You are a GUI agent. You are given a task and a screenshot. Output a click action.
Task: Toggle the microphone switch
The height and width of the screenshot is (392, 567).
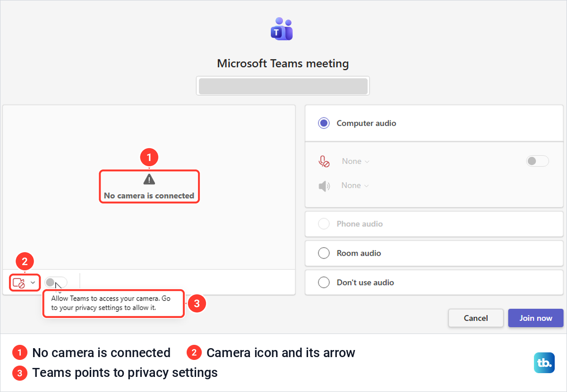pos(538,161)
